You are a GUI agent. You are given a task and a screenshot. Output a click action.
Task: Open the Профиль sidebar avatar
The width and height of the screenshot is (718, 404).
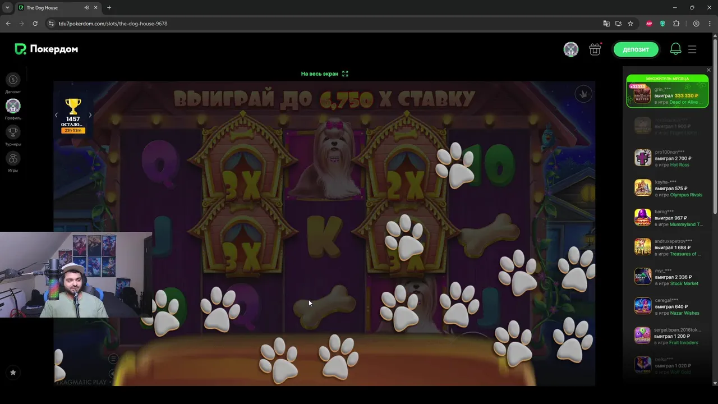click(13, 105)
